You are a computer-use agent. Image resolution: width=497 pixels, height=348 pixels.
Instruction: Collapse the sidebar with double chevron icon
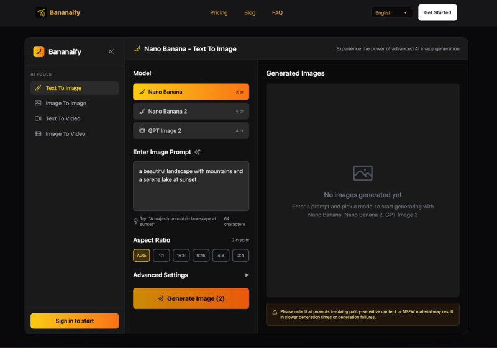point(111,51)
